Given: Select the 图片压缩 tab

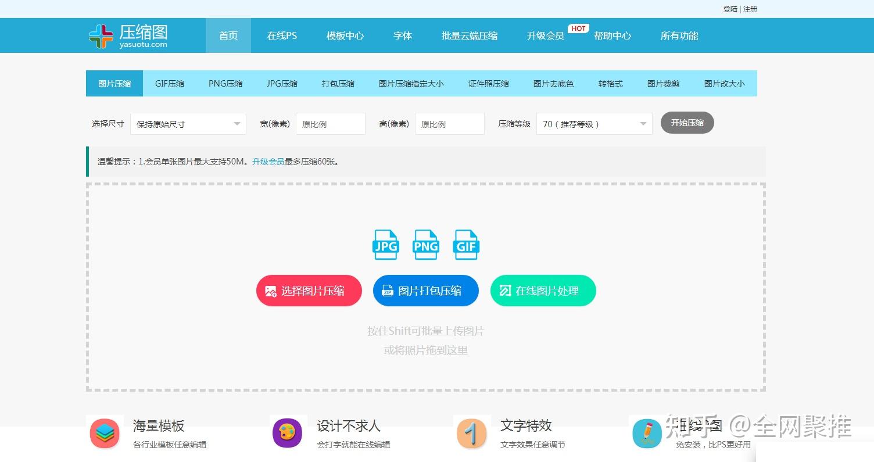Looking at the screenshot, I should coord(114,83).
